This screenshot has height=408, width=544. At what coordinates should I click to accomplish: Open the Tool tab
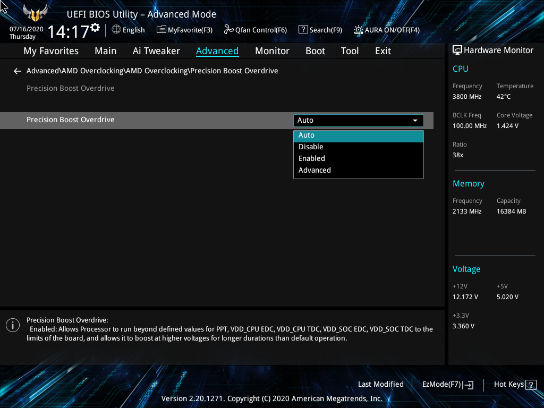tap(350, 51)
